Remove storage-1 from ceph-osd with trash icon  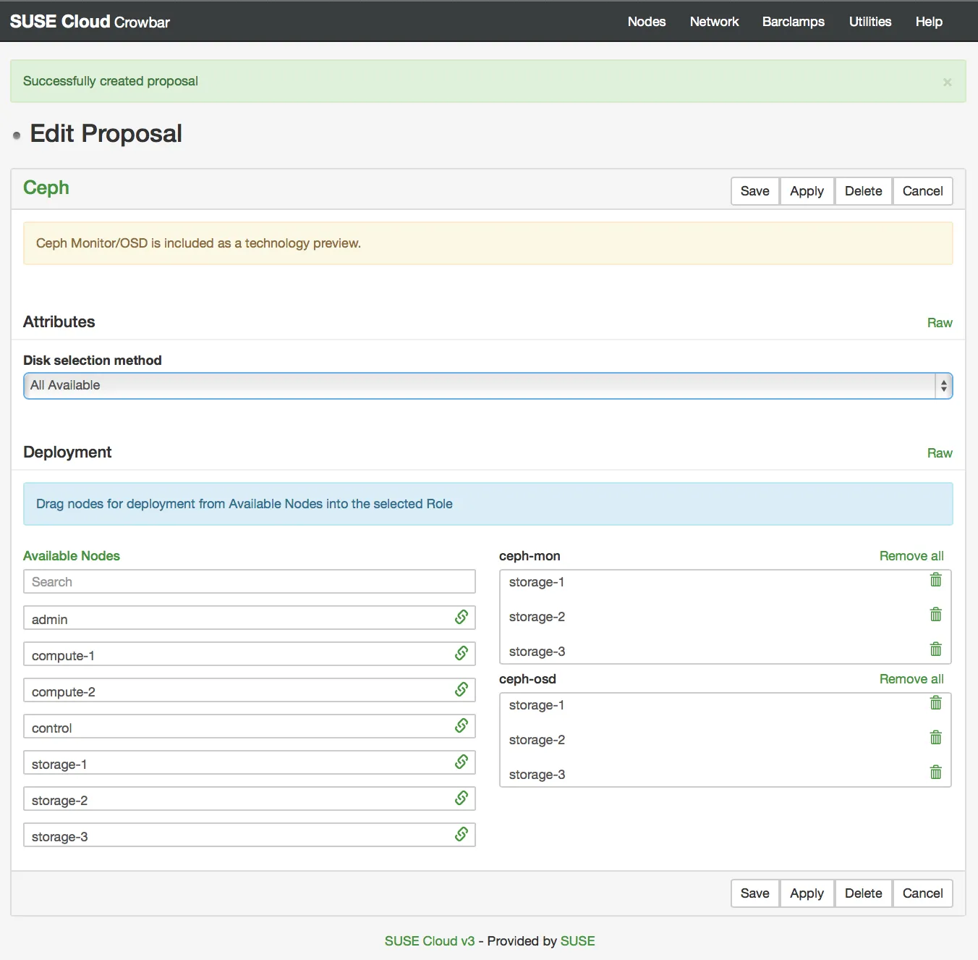(x=935, y=703)
